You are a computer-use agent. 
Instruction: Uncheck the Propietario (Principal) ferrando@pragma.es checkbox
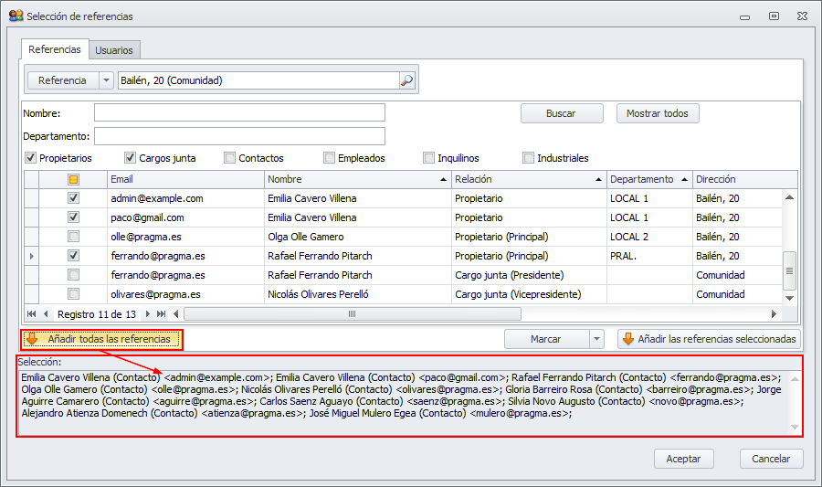(73, 255)
